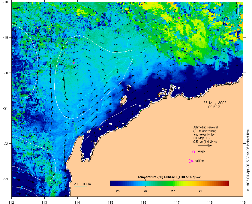252x204 pixels.
Task: Click the 'drifter' legend label
Action: tap(199, 160)
